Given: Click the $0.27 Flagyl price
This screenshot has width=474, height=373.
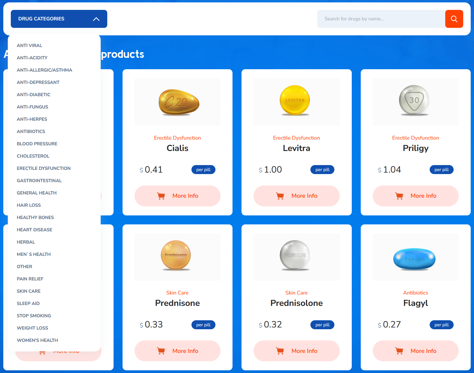Looking at the screenshot, I should click(389, 325).
